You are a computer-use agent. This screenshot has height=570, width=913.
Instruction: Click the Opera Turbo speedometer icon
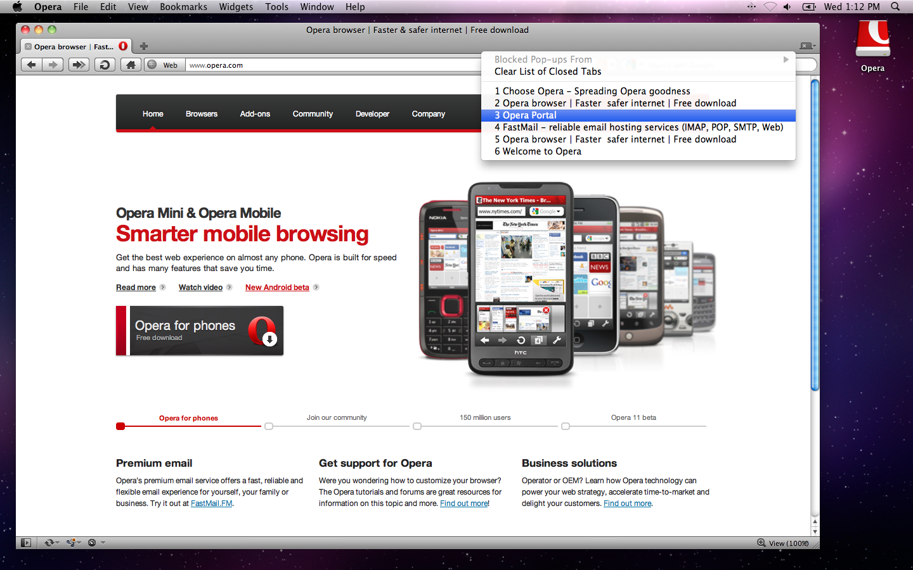(92, 543)
